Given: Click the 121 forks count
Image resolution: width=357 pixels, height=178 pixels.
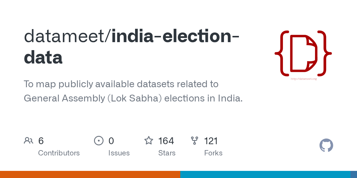Looking at the screenshot, I should point(211,141).
